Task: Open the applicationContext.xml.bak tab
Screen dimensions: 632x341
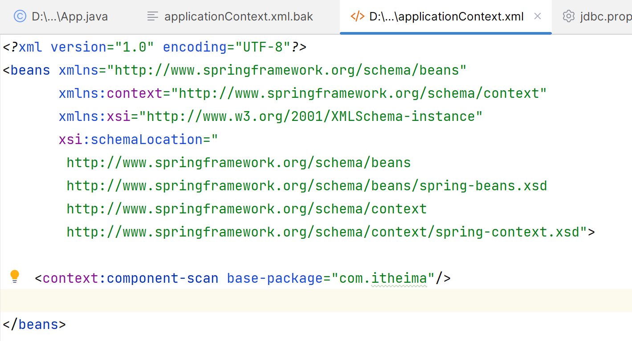Action: 239,16
